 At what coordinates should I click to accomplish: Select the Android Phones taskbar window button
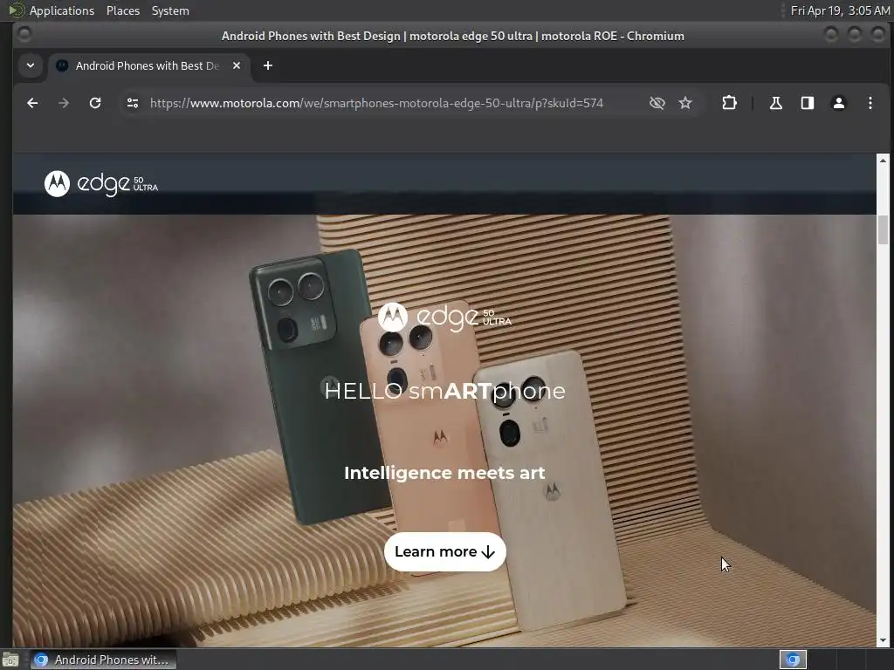[x=103, y=660]
